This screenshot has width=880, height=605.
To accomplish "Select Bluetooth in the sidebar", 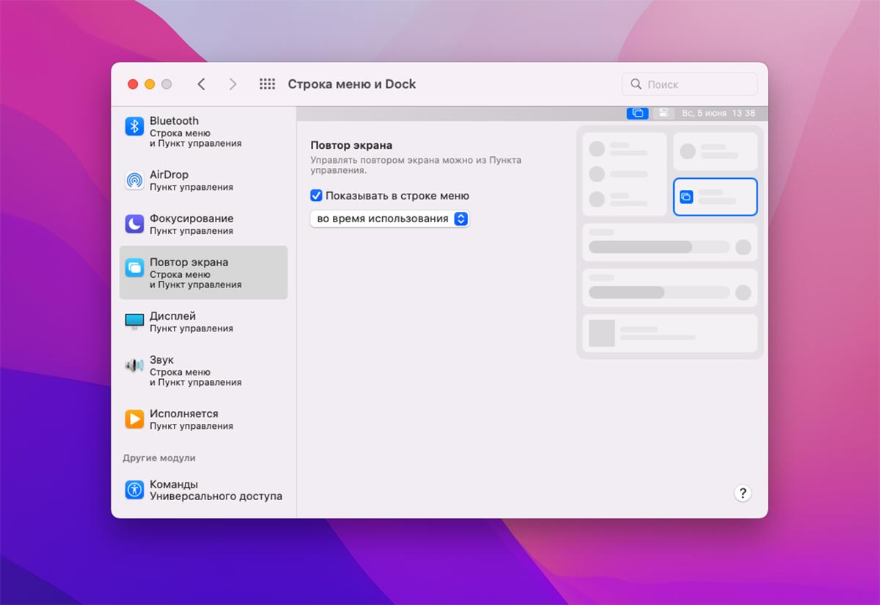I will [x=203, y=131].
